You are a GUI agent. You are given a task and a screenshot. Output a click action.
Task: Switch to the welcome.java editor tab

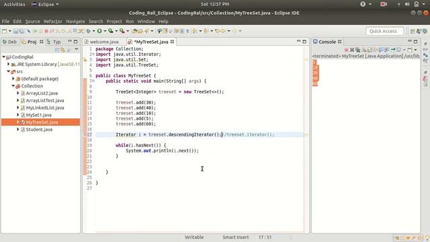pyautogui.click(x=101, y=42)
